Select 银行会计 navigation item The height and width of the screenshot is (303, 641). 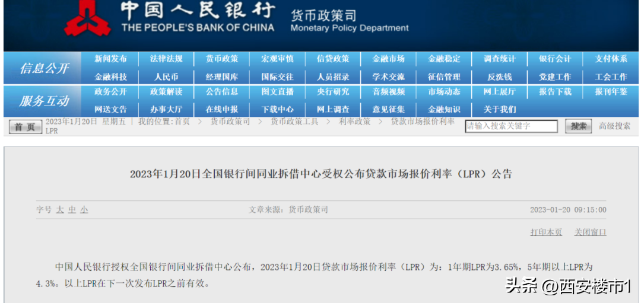coord(556,59)
